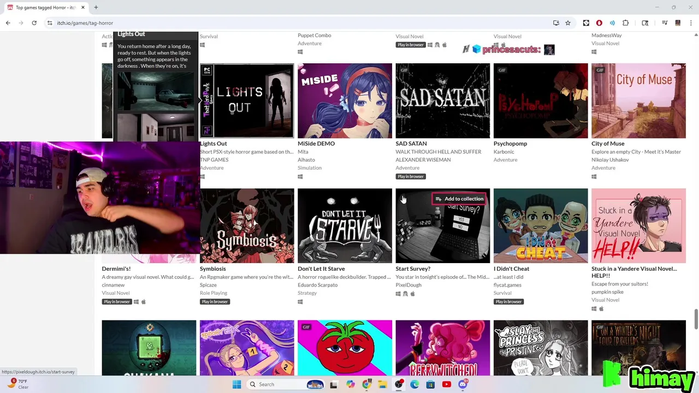Click the Symbiosis title link

pyautogui.click(x=213, y=269)
